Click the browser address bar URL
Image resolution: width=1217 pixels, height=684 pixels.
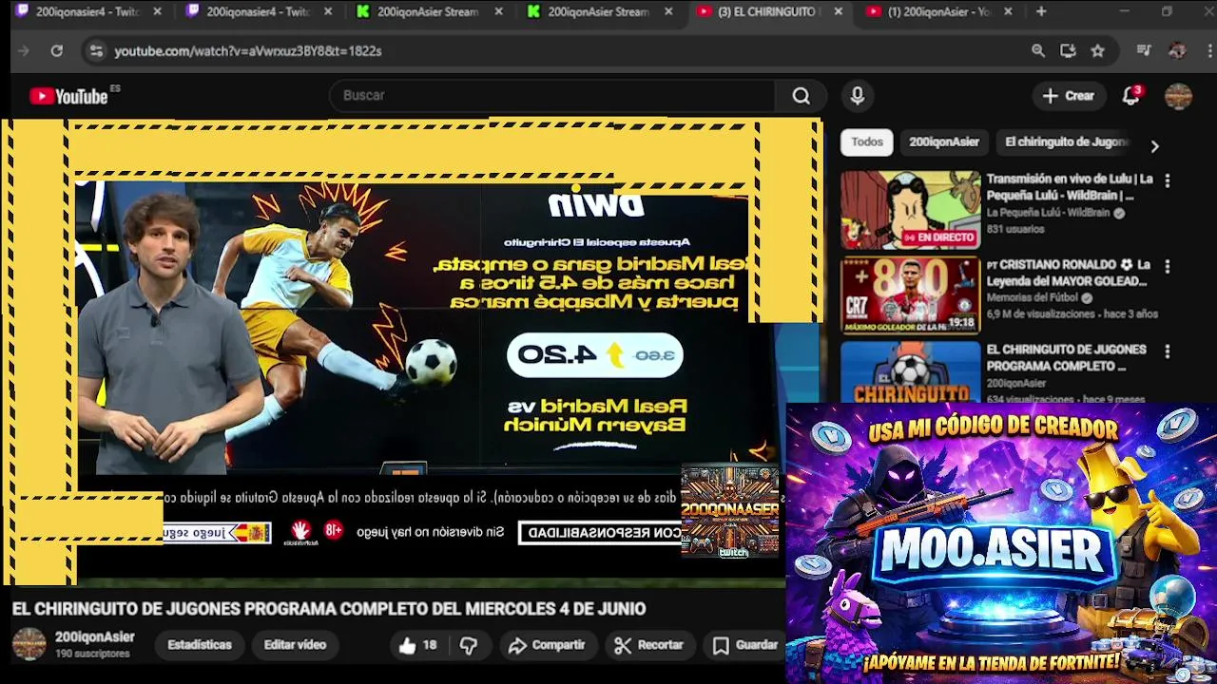[x=248, y=50]
